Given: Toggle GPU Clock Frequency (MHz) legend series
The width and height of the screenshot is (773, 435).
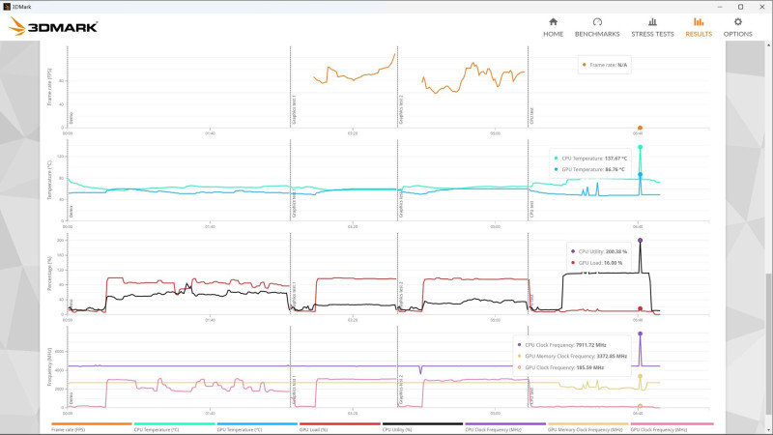Looking at the screenshot, I should click(x=672, y=426).
